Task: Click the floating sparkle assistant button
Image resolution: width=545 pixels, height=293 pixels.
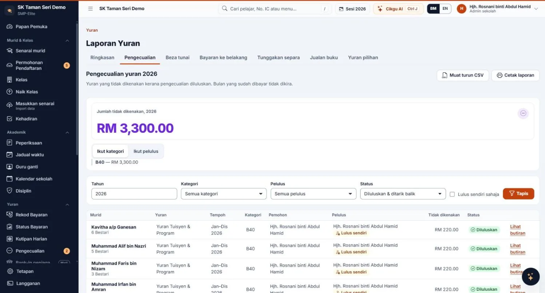Action: 530,277
